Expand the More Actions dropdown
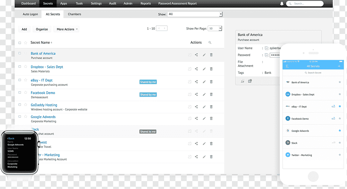The height and width of the screenshot is (189, 347). [x=66, y=29]
